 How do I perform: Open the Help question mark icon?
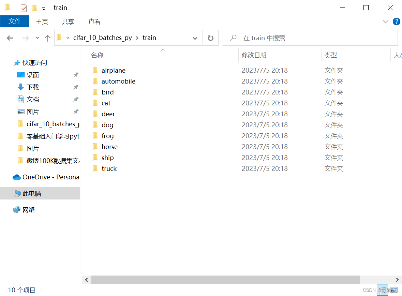[x=396, y=21]
